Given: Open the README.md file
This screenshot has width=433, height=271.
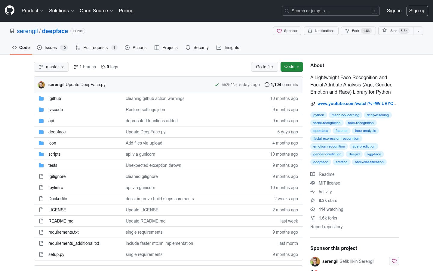Looking at the screenshot, I should (x=61, y=221).
